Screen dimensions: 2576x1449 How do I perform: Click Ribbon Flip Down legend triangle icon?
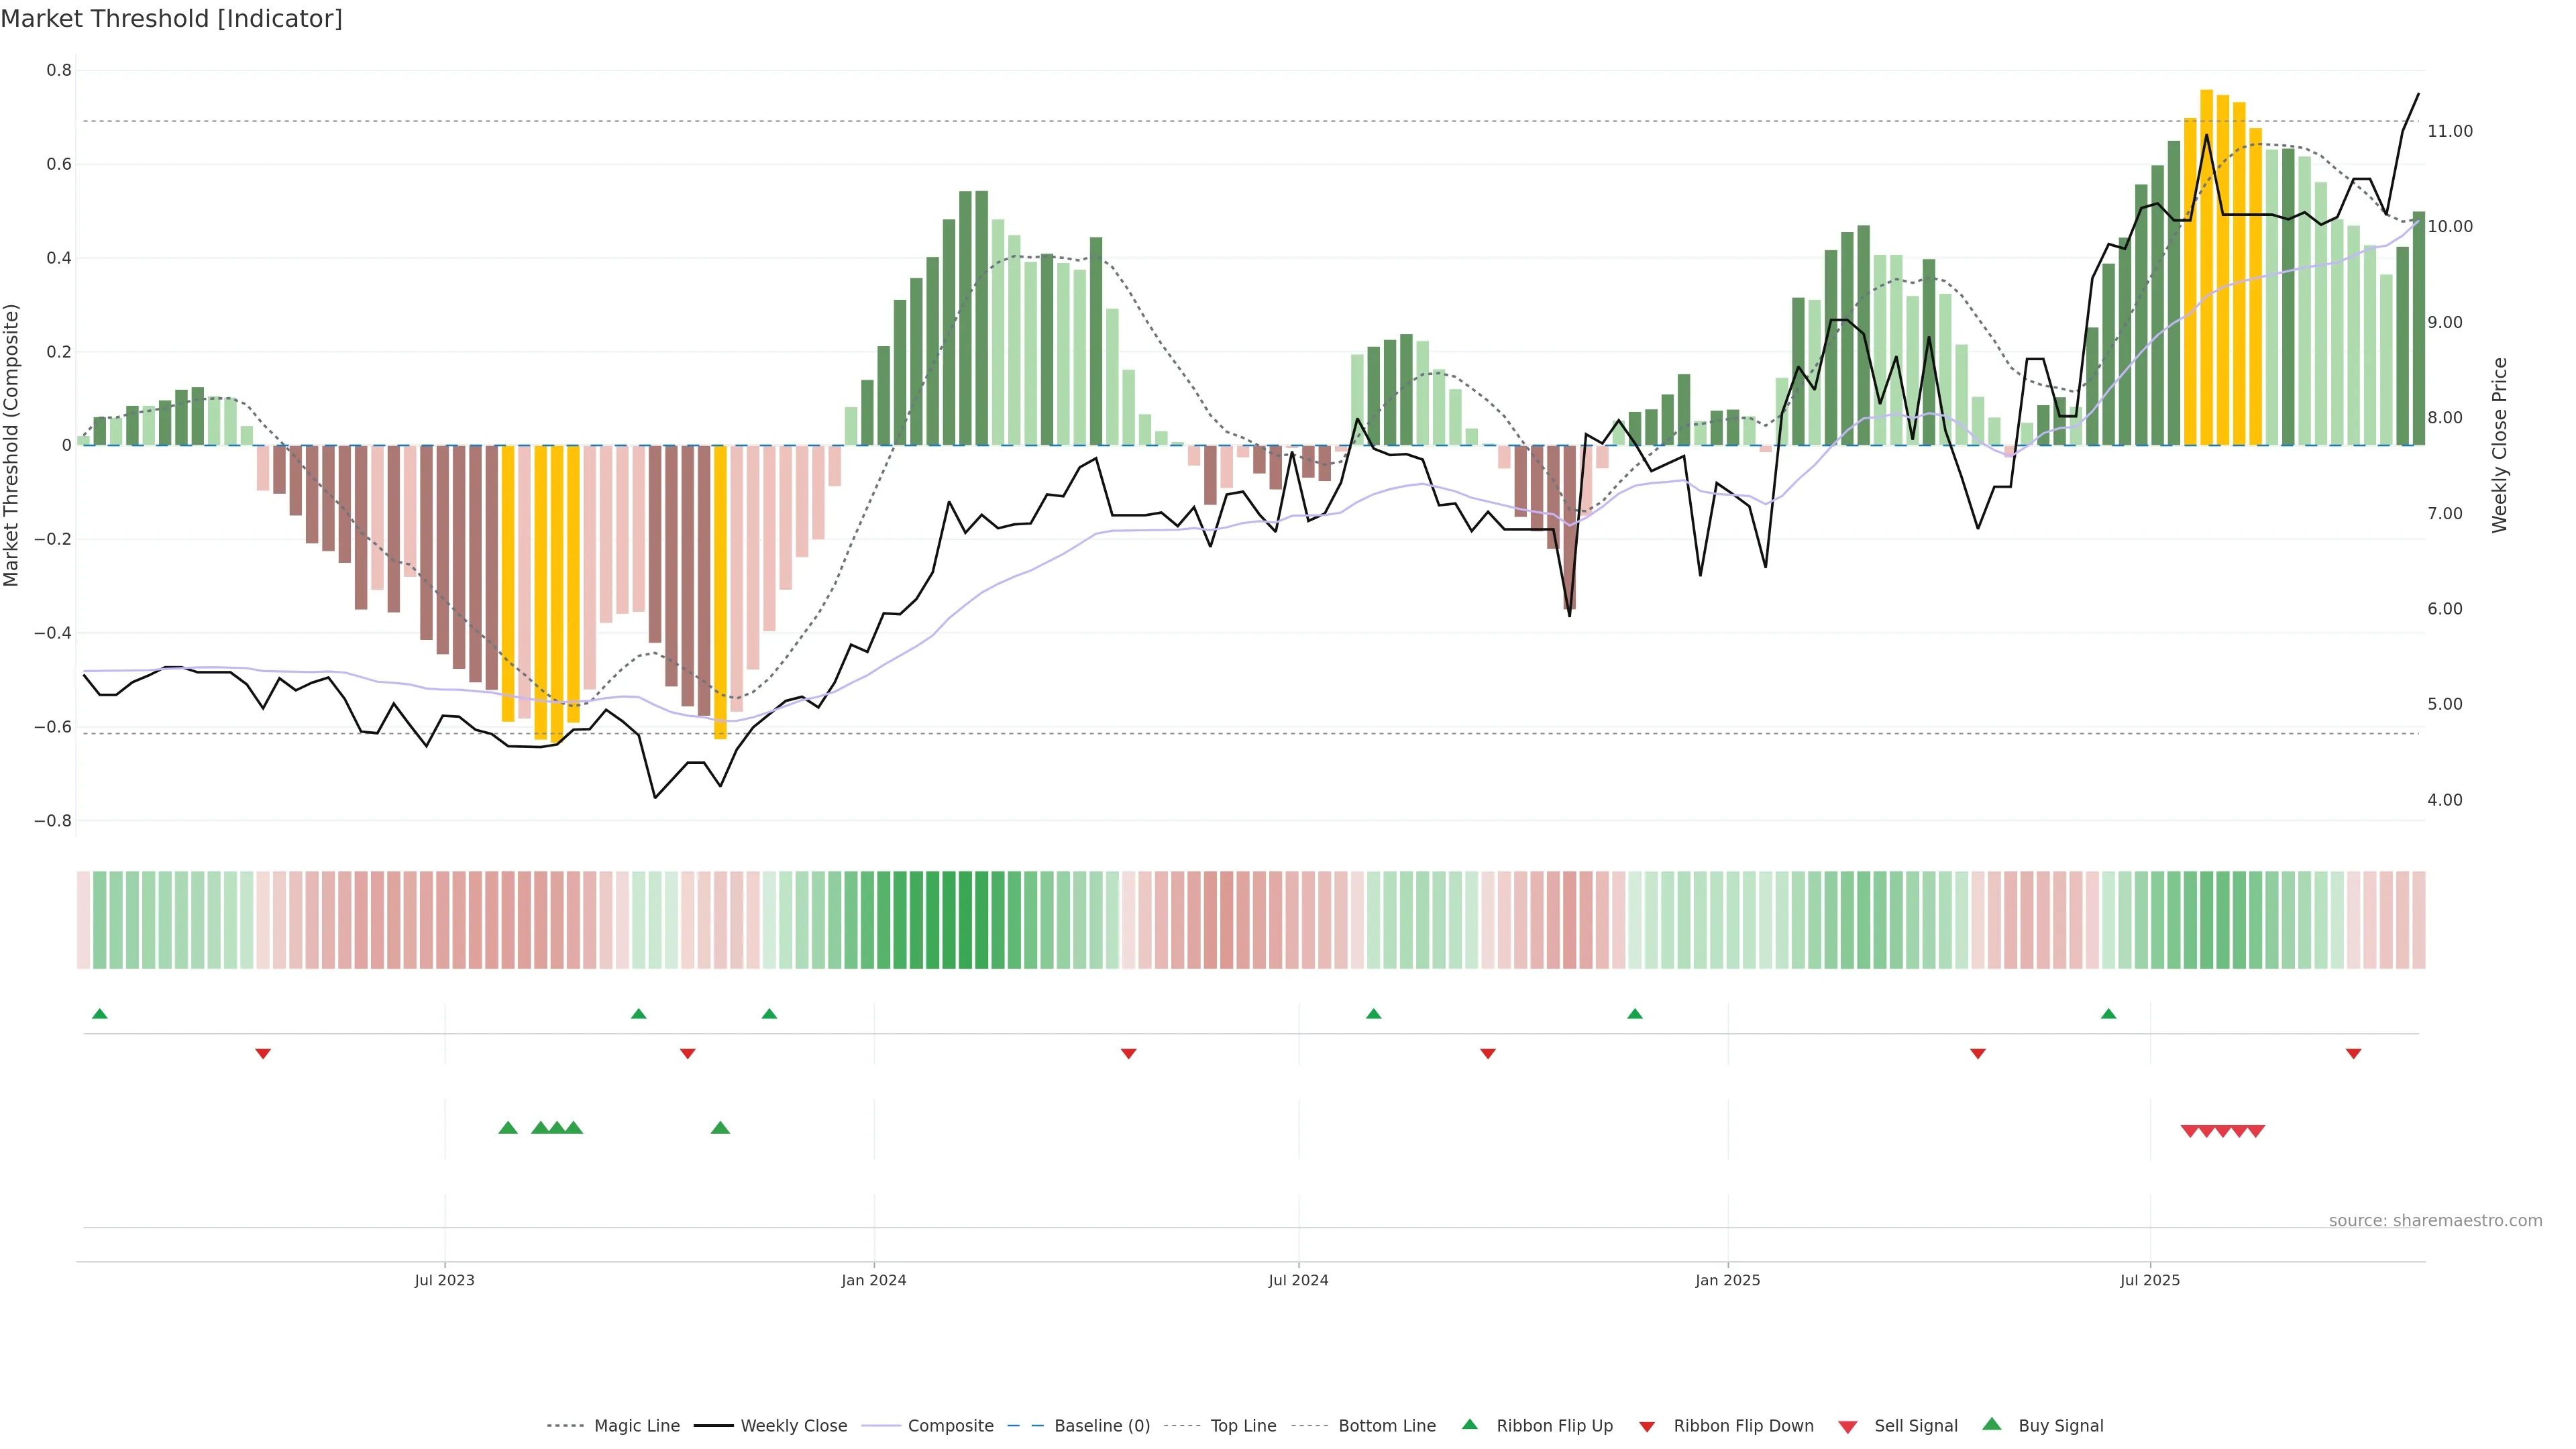[1647, 1426]
